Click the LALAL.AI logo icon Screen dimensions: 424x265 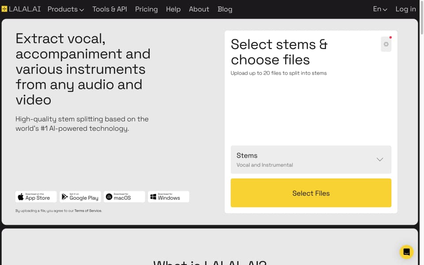tap(4, 9)
